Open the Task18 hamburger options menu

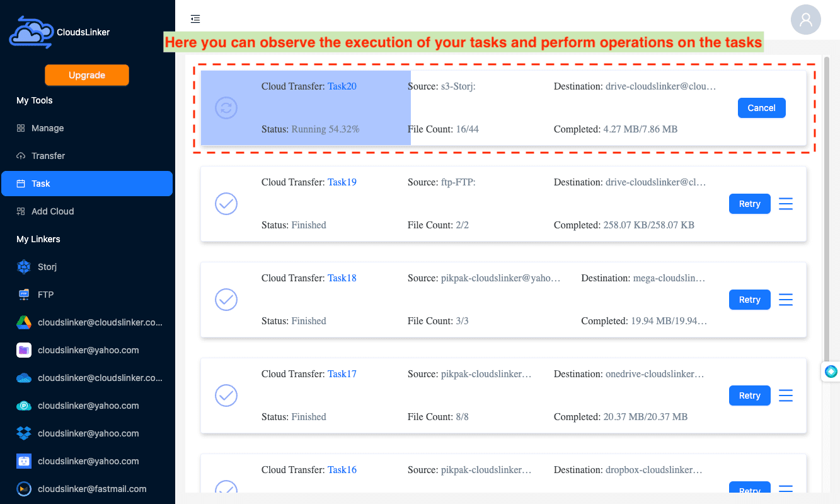point(785,300)
